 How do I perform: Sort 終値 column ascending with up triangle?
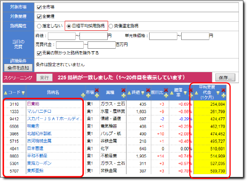pyautogui.click(x=129, y=93)
